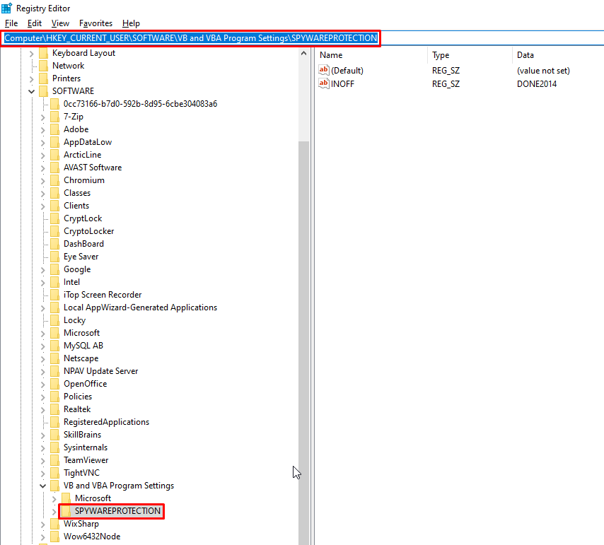Expand the Google registry key
604x545 pixels.
point(43,269)
